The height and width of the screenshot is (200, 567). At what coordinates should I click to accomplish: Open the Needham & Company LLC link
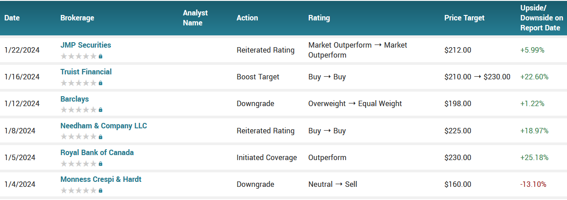click(104, 126)
